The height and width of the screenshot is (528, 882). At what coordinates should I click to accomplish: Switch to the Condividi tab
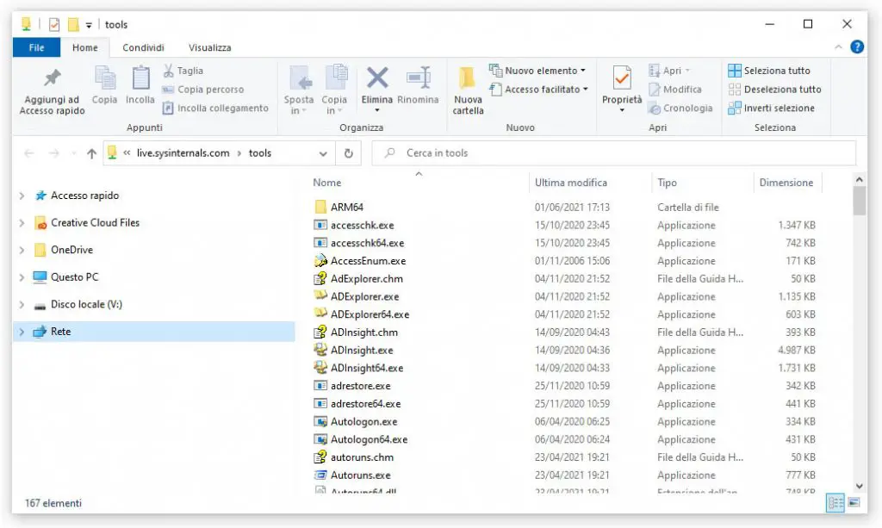point(144,47)
